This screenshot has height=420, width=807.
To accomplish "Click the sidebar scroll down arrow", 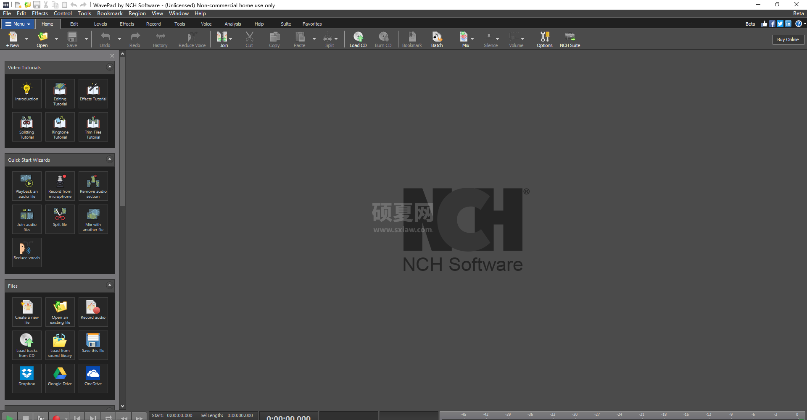I will tap(123, 406).
